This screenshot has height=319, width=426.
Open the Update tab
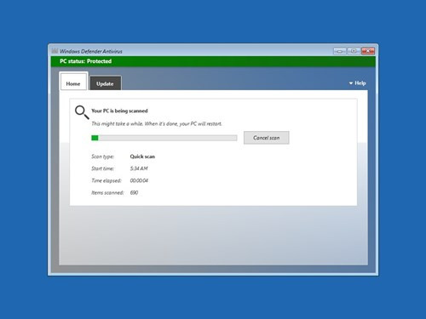pos(106,83)
